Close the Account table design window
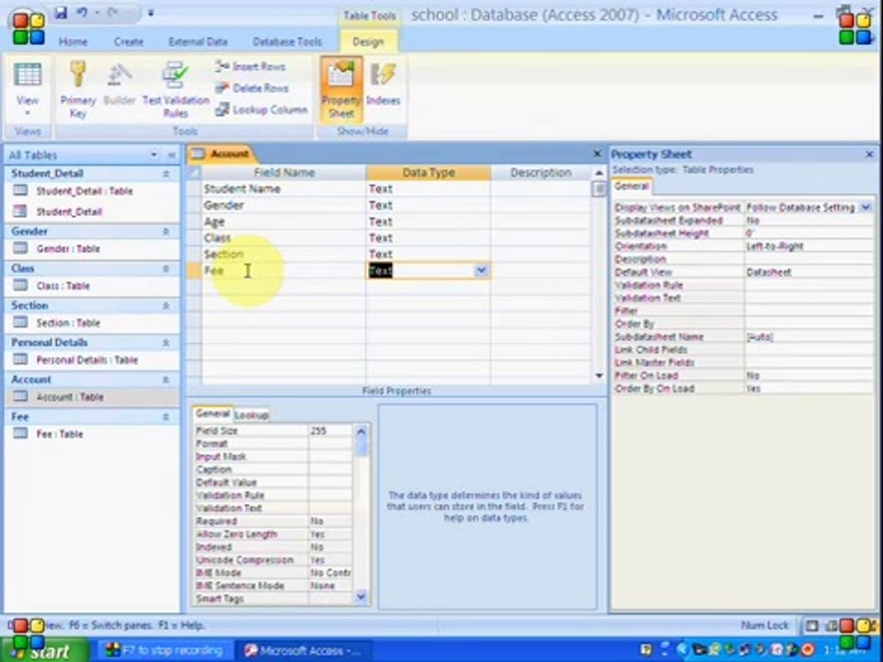The height and width of the screenshot is (662, 883). click(598, 154)
